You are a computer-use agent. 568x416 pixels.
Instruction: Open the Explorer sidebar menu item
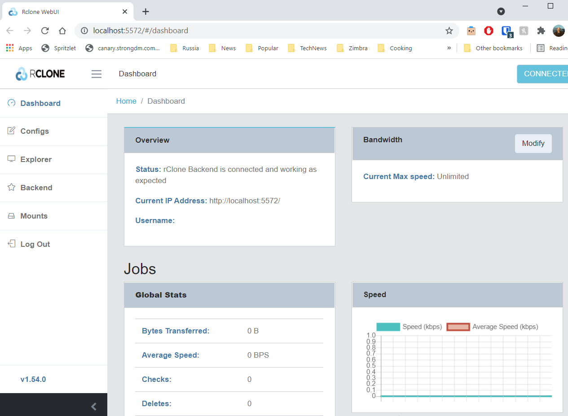pyautogui.click(x=53, y=159)
